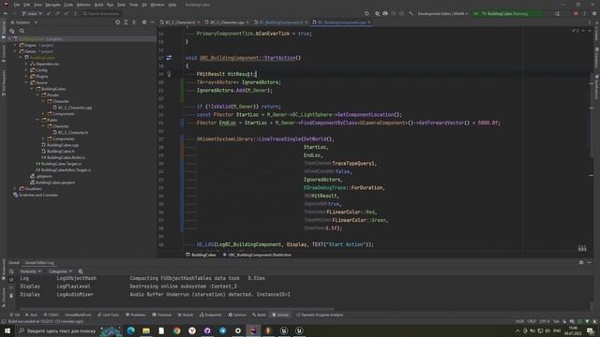
Task: Open the IDE settings gear at top right
Action: coord(594,13)
